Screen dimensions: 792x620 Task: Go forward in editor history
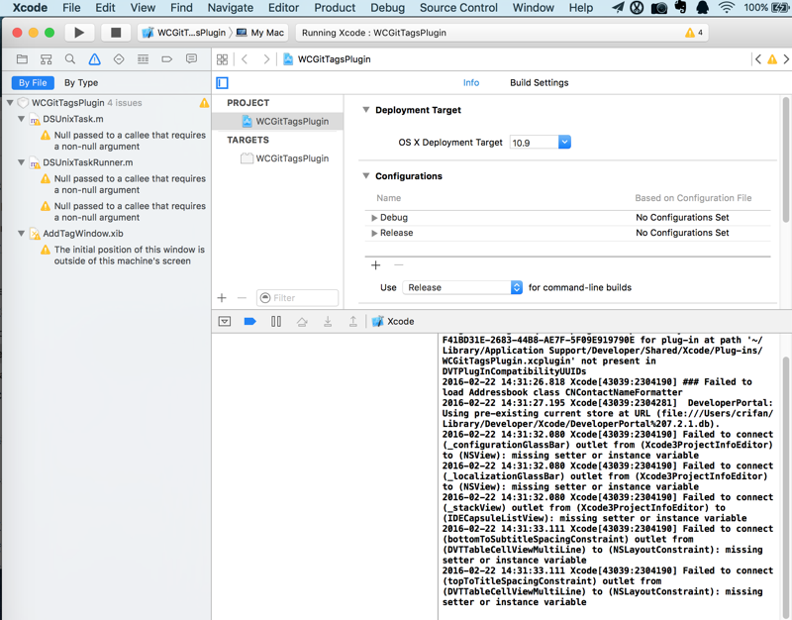pos(266,59)
